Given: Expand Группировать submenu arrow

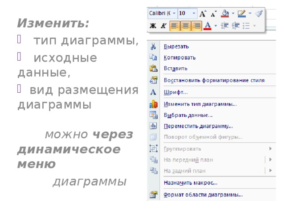Looking at the screenshot, I should (270, 148).
